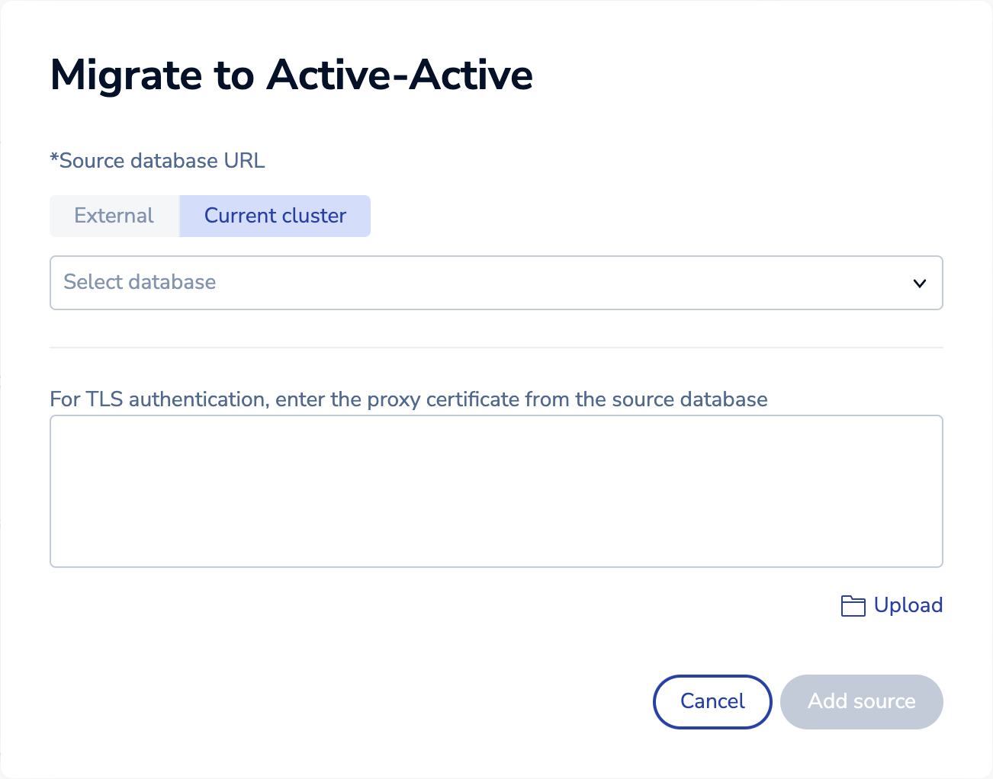Click the horizontal divider below the database selector
The height and width of the screenshot is (779, 993).
(x=496, y=348)
